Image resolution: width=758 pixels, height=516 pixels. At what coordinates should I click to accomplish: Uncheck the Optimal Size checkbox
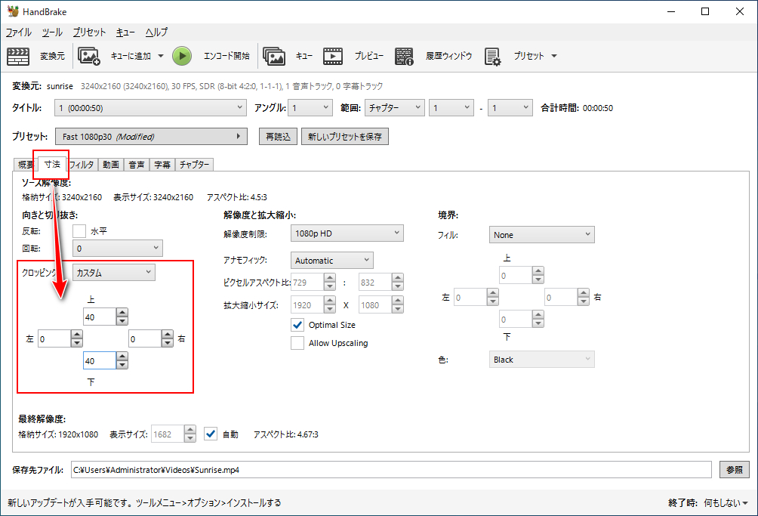coord(297,325)
